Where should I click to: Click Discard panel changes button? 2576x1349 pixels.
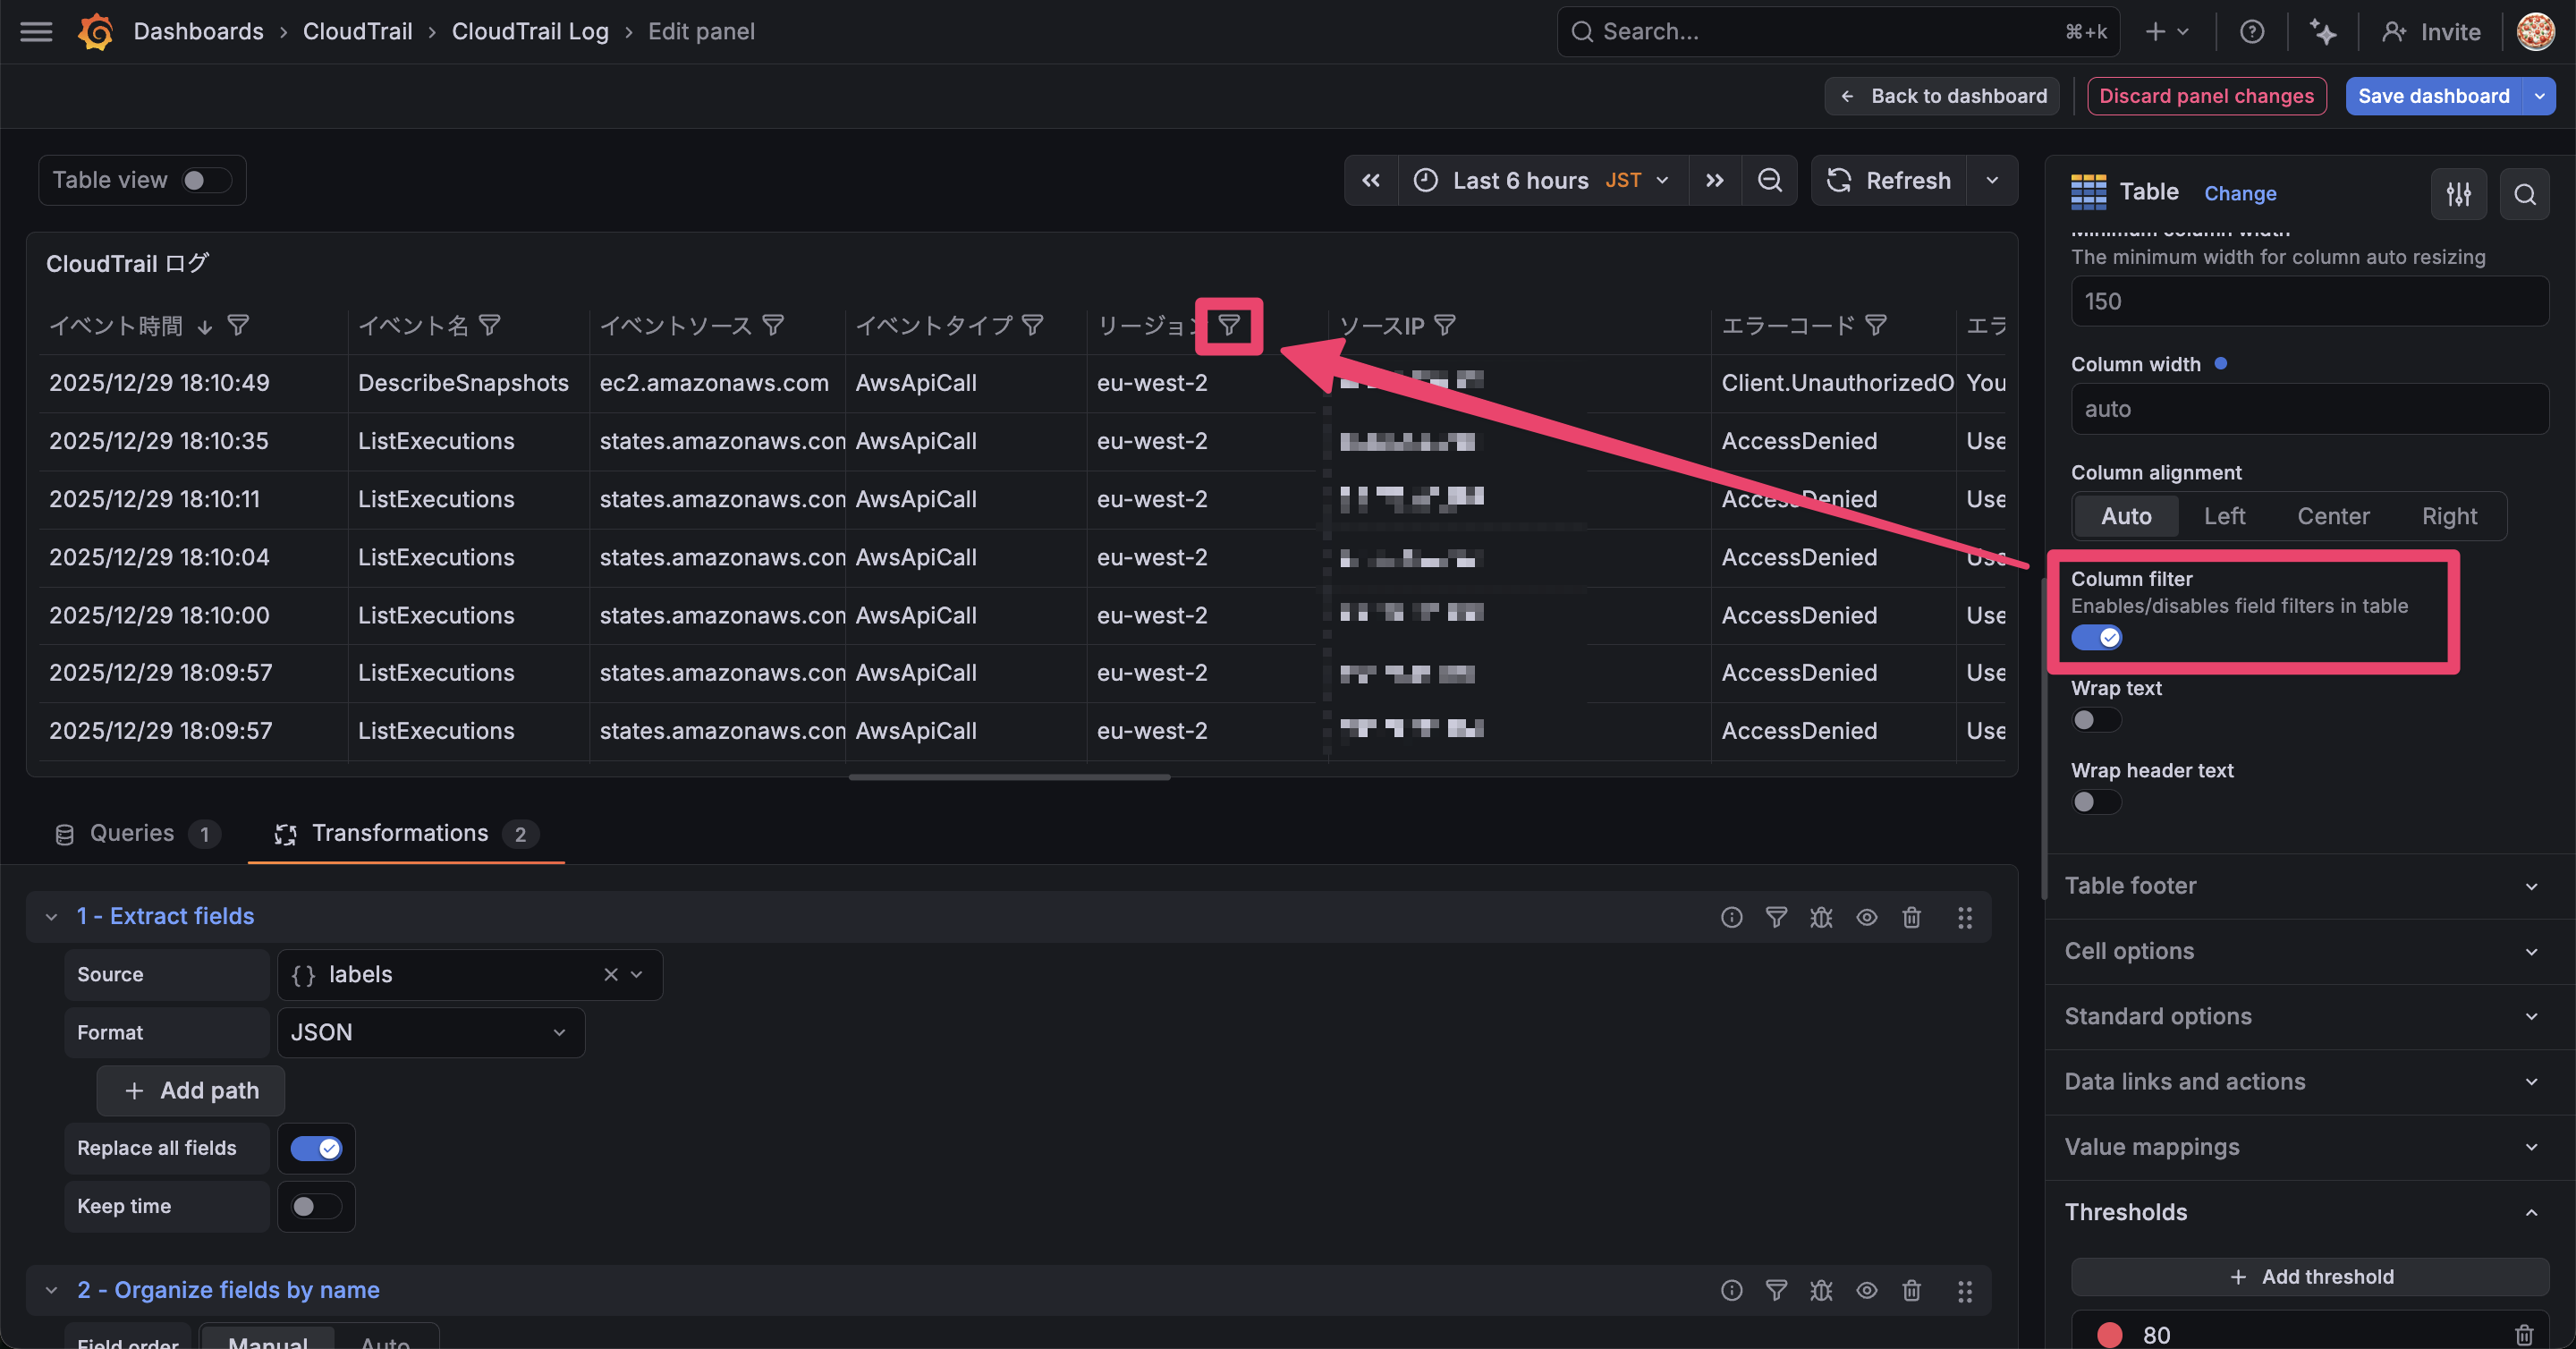(2206, 96)
